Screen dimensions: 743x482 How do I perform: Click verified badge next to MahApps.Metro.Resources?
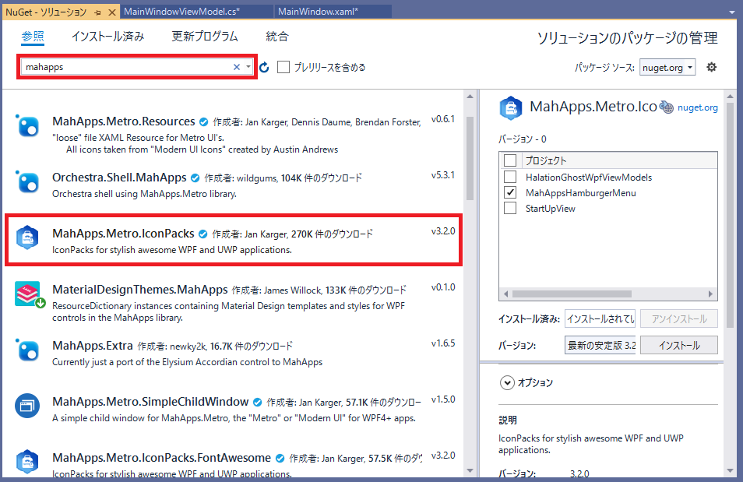[x=204, y=122]
